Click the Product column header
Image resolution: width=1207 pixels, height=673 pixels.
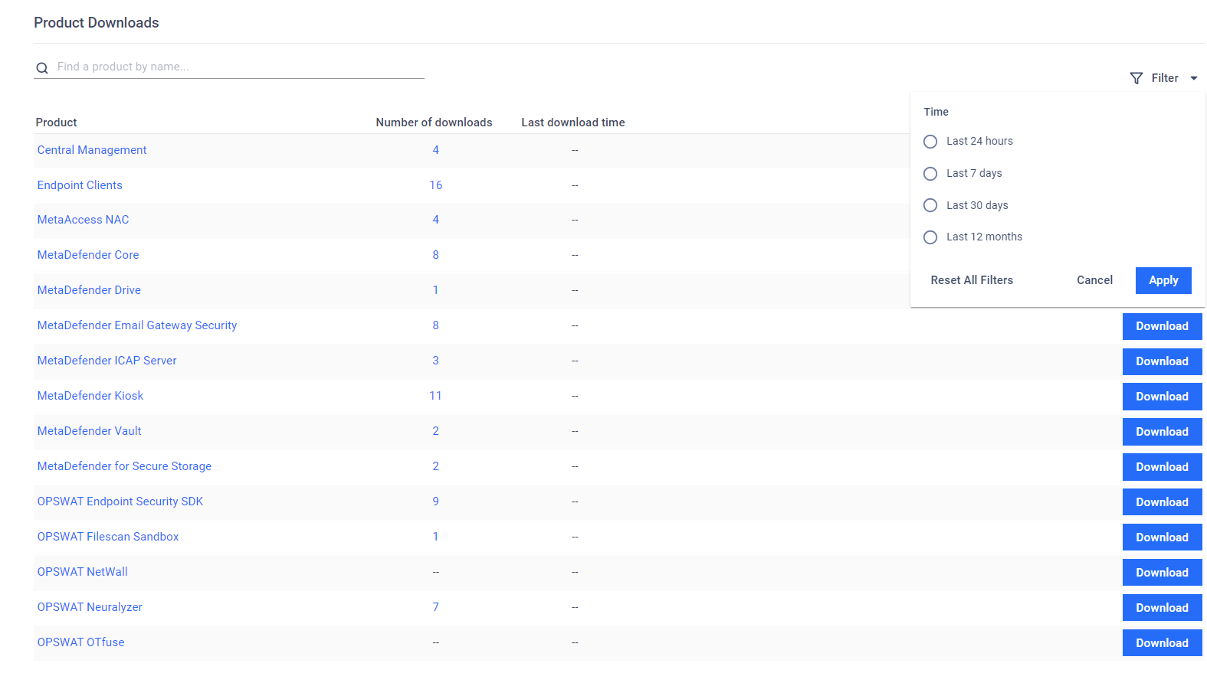coord(56,123)
